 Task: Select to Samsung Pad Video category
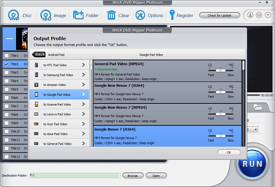pyautogui.click(x=59, y=75)
